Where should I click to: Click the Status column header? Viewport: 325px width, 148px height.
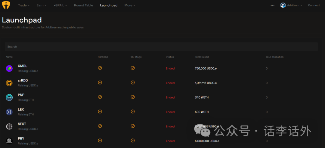170,57
